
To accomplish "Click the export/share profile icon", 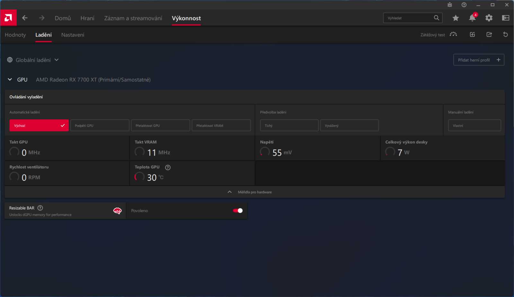I will (x=489, y=34).
